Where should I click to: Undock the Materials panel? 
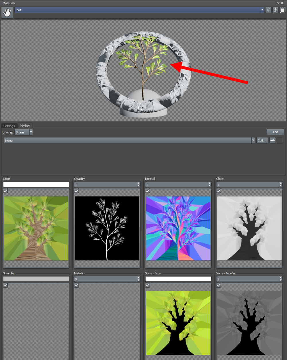click(x=278, y=3)
